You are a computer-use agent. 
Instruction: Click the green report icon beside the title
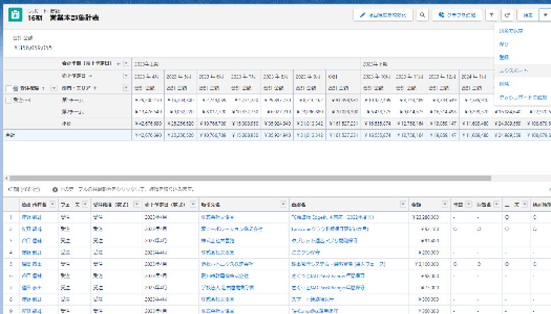pyautogui.click(x=15, y=15)
